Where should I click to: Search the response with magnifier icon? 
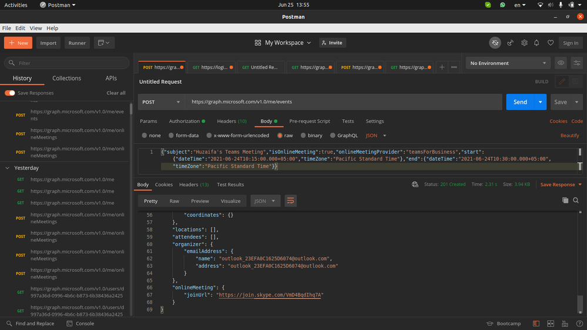pos(576,201)
